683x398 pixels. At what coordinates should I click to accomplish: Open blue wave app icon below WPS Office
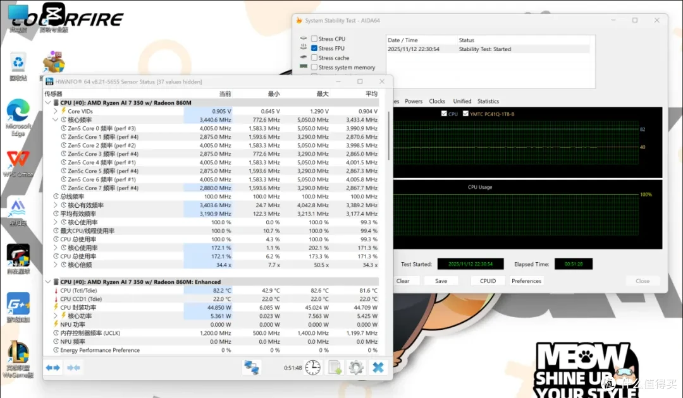[18, 207]
